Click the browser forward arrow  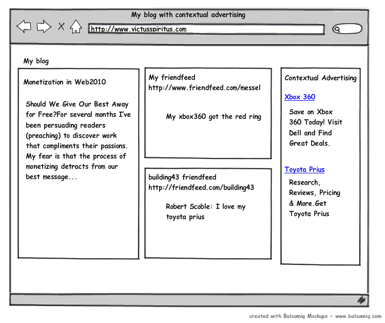point(44,26)
